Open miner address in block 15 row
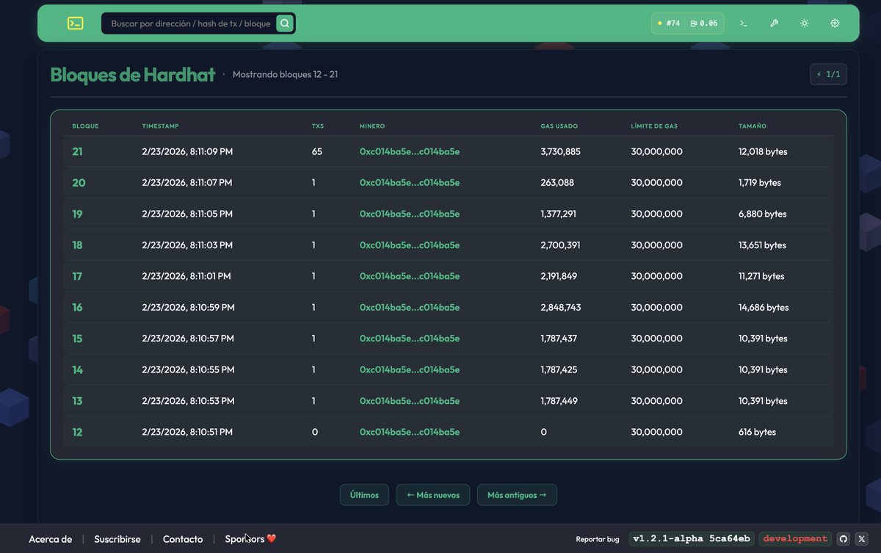The width and height of the screenshot is (881, 553). coord(410,339)
